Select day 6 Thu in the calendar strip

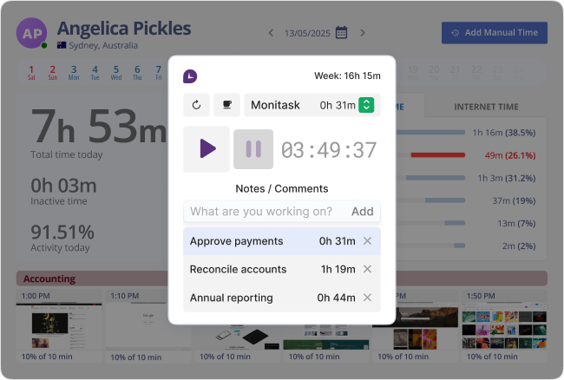137,73
